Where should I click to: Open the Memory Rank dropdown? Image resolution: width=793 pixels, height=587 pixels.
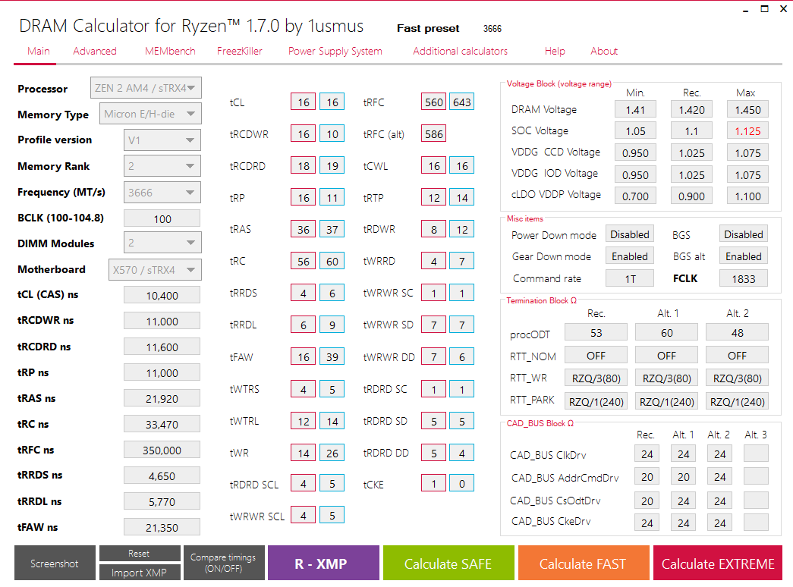click(x=162, y=166)
